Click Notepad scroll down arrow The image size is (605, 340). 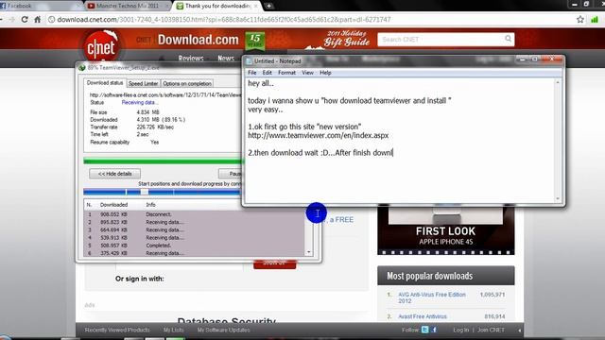[x=558, y=198]
